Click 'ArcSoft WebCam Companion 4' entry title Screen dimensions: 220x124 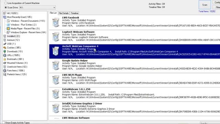(x=80, y=46)
